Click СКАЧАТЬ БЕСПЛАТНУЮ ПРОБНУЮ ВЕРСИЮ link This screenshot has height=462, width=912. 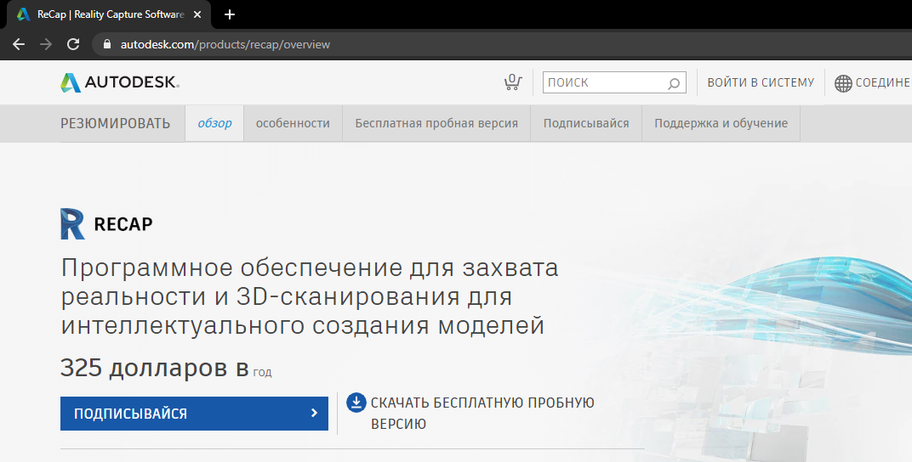pos(482,414)
